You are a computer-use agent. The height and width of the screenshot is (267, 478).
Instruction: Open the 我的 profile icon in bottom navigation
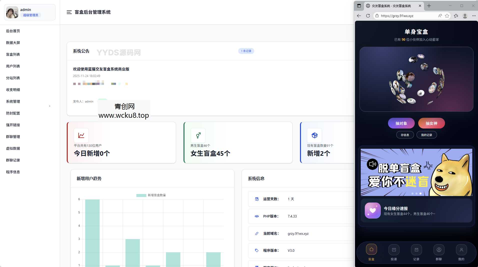pos(461,249)
